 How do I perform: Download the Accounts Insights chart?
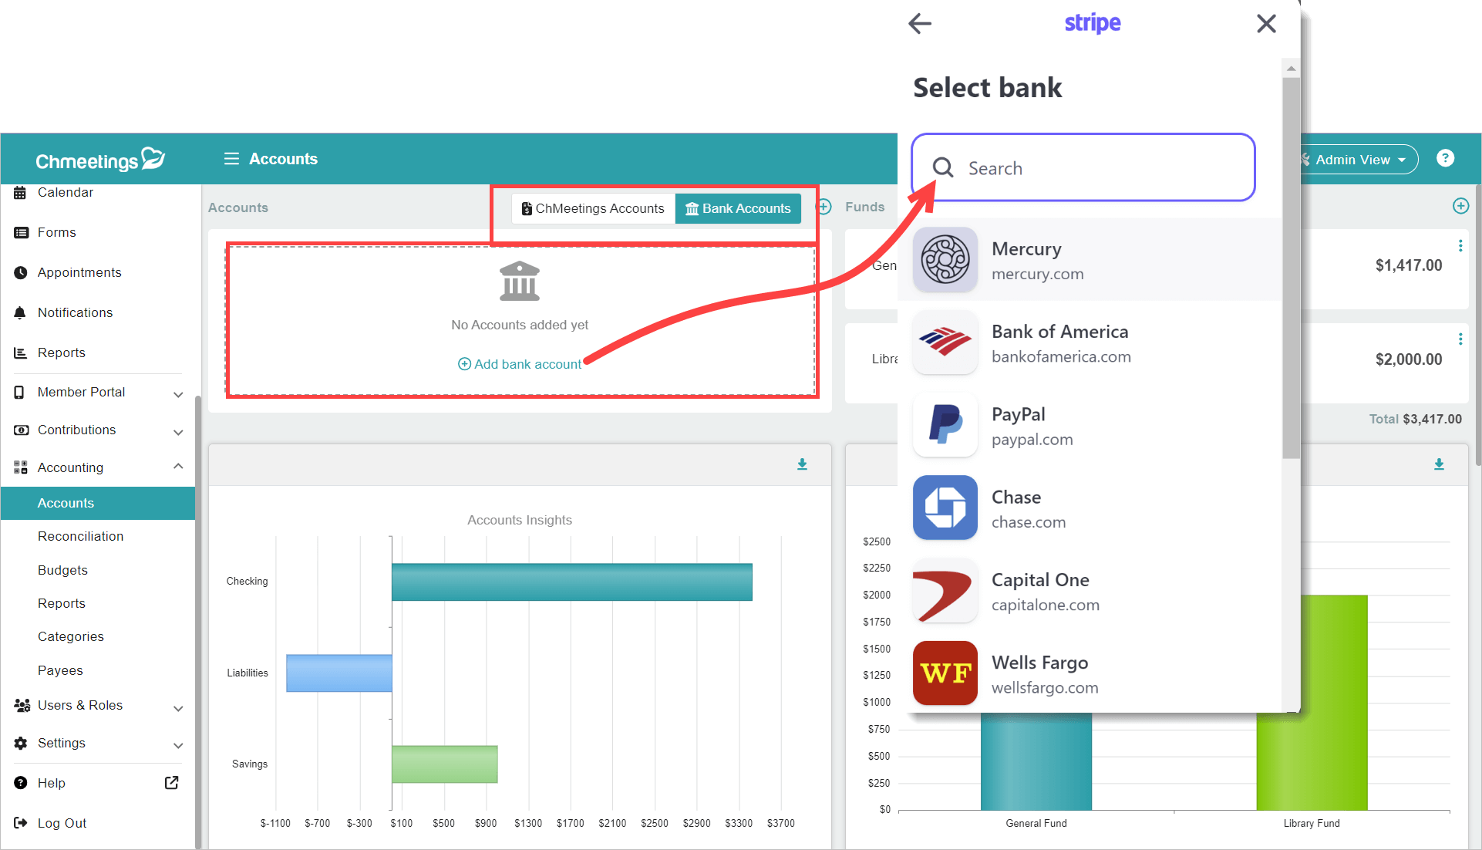point(802,464)
